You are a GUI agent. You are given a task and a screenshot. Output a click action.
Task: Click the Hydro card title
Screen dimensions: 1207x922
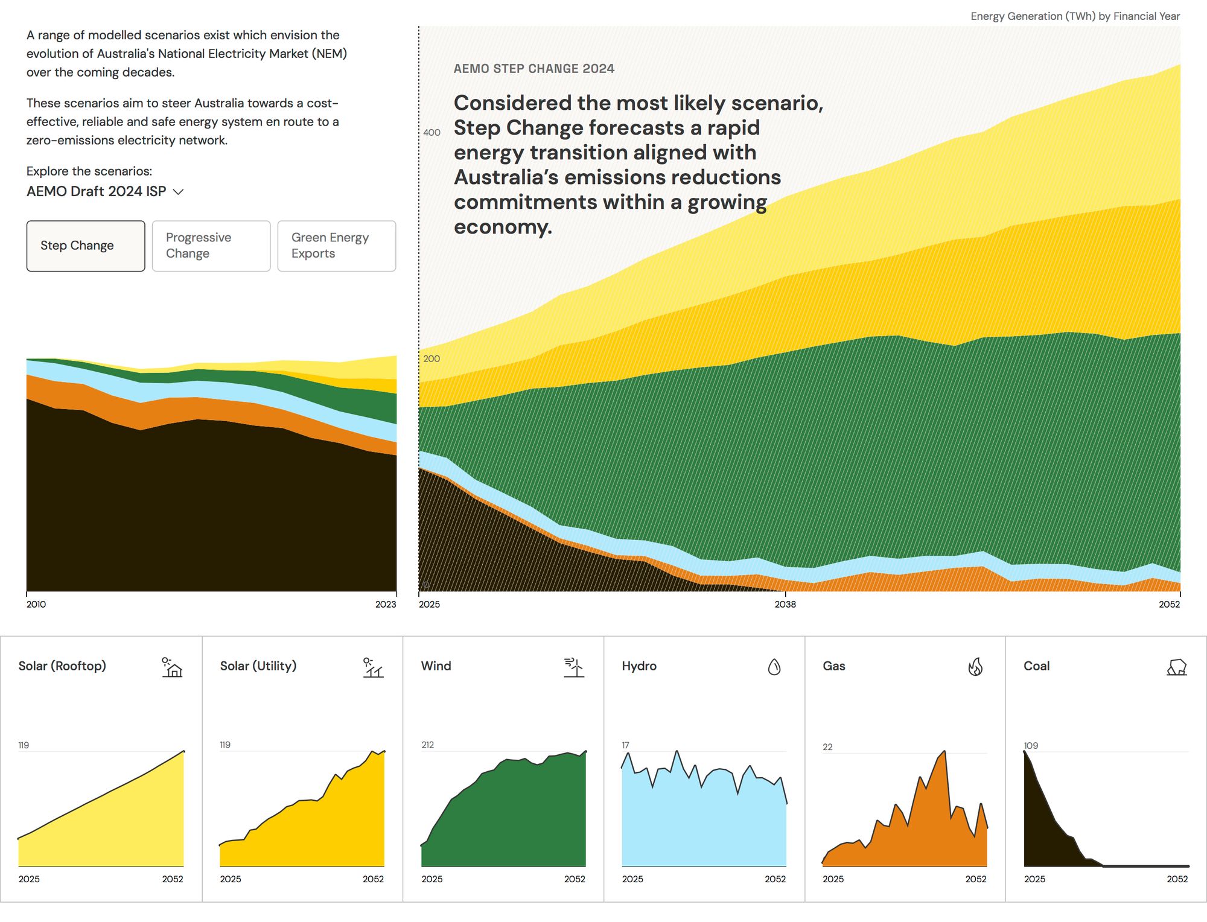coord(639,666)
